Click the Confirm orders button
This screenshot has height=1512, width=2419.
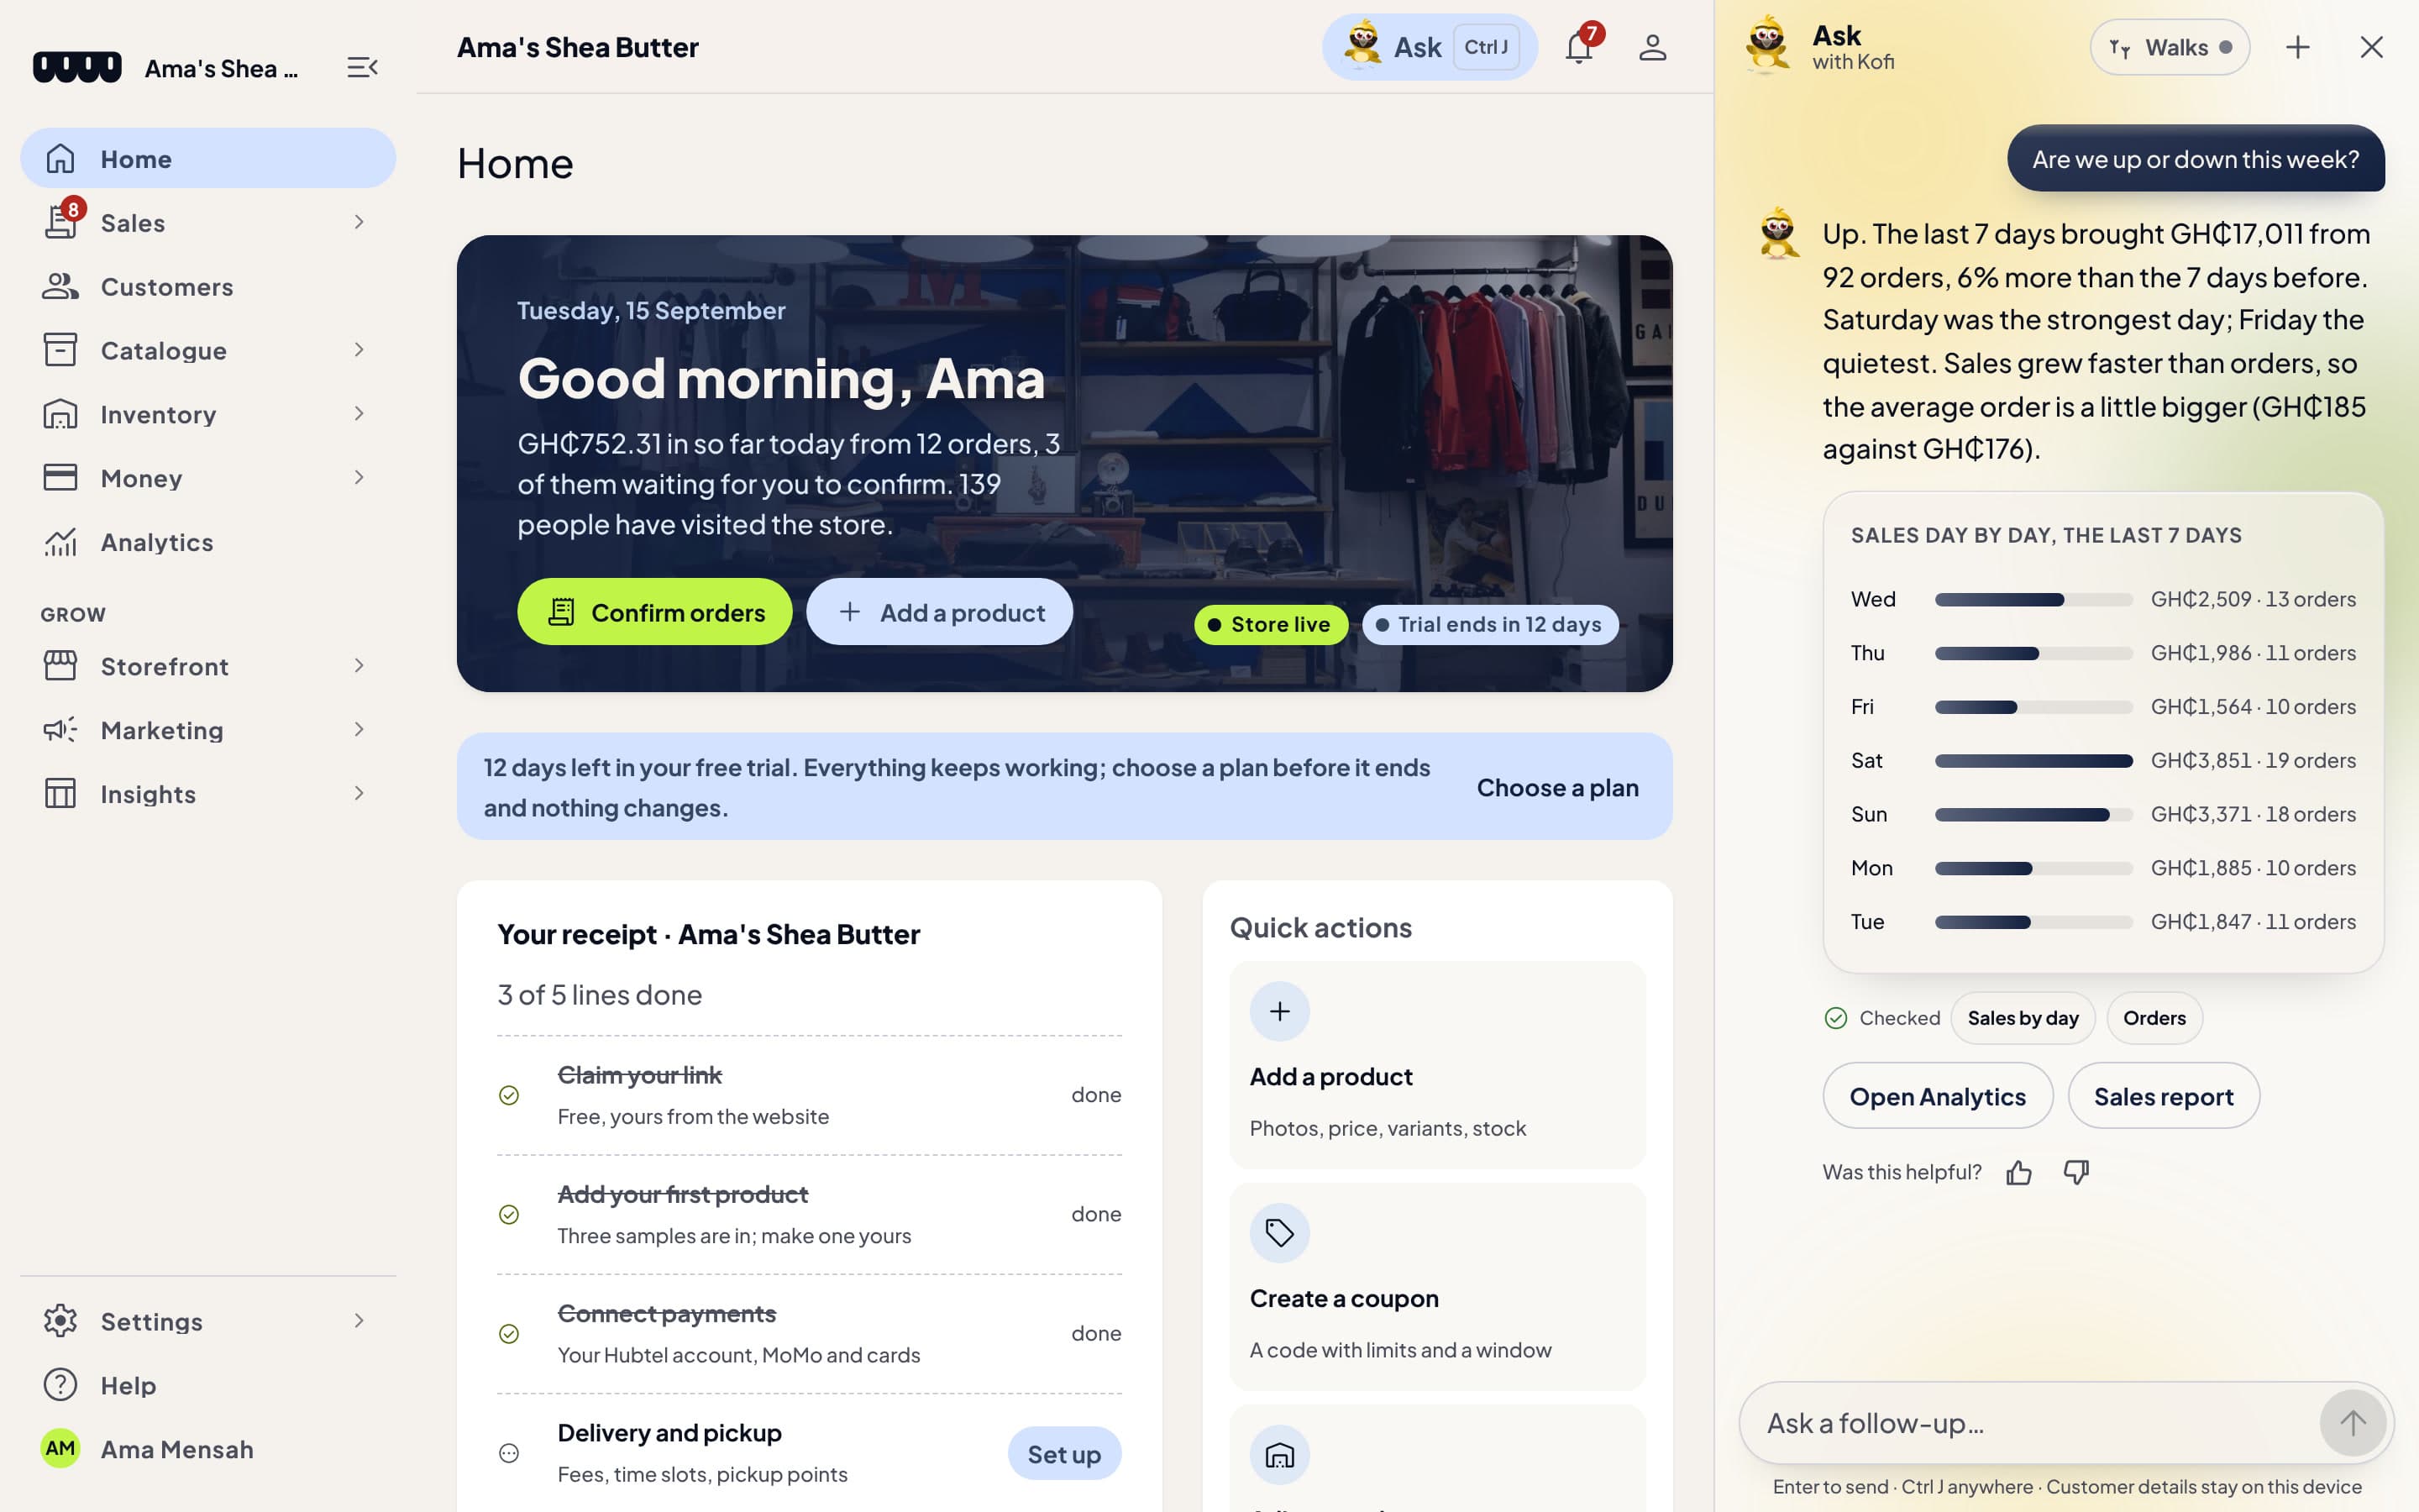point(655,612)
